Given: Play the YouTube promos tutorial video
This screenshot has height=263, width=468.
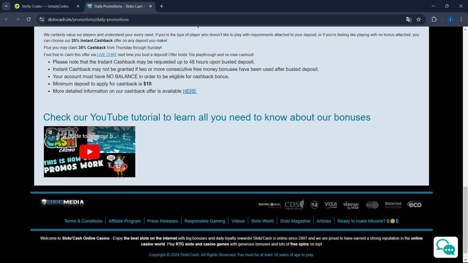Looking at the screenshot, I should (x=90, y=152).
